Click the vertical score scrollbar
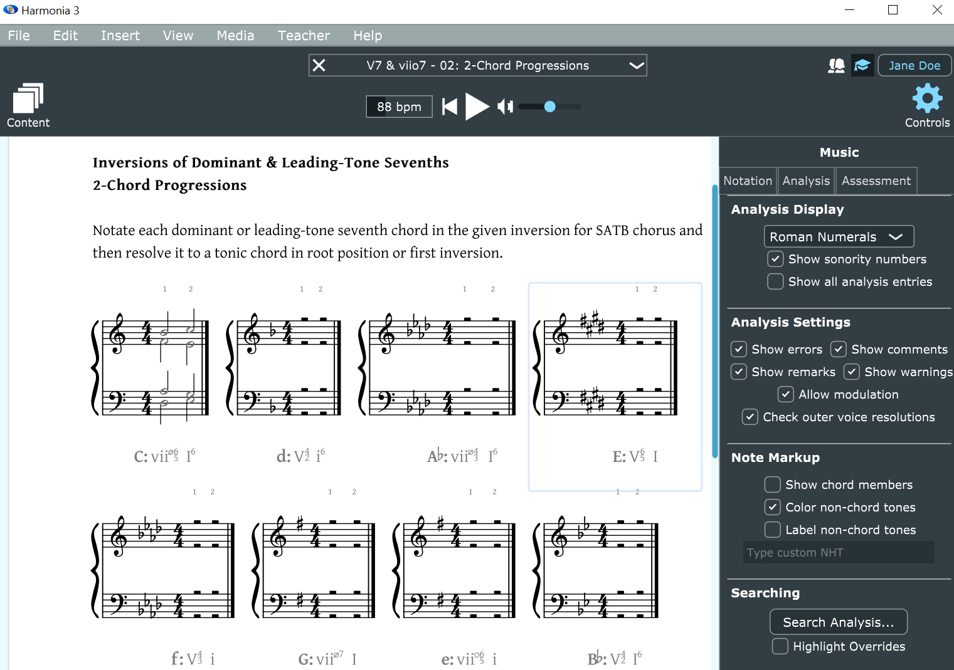 pos(714,321)
